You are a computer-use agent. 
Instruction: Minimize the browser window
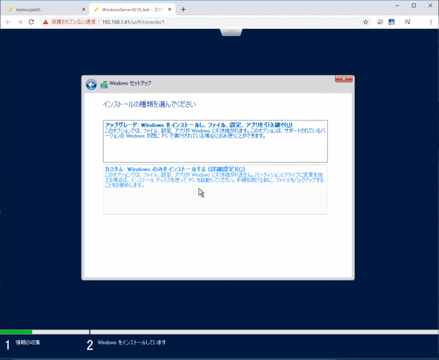(397, 6)
